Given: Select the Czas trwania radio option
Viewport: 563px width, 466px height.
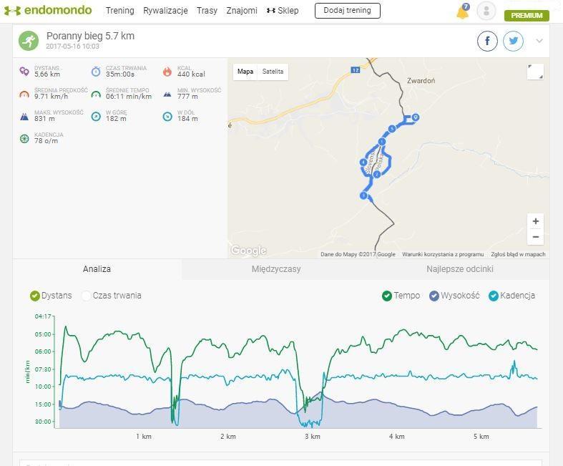Looking at the screenshot, I should pos(87,296).
